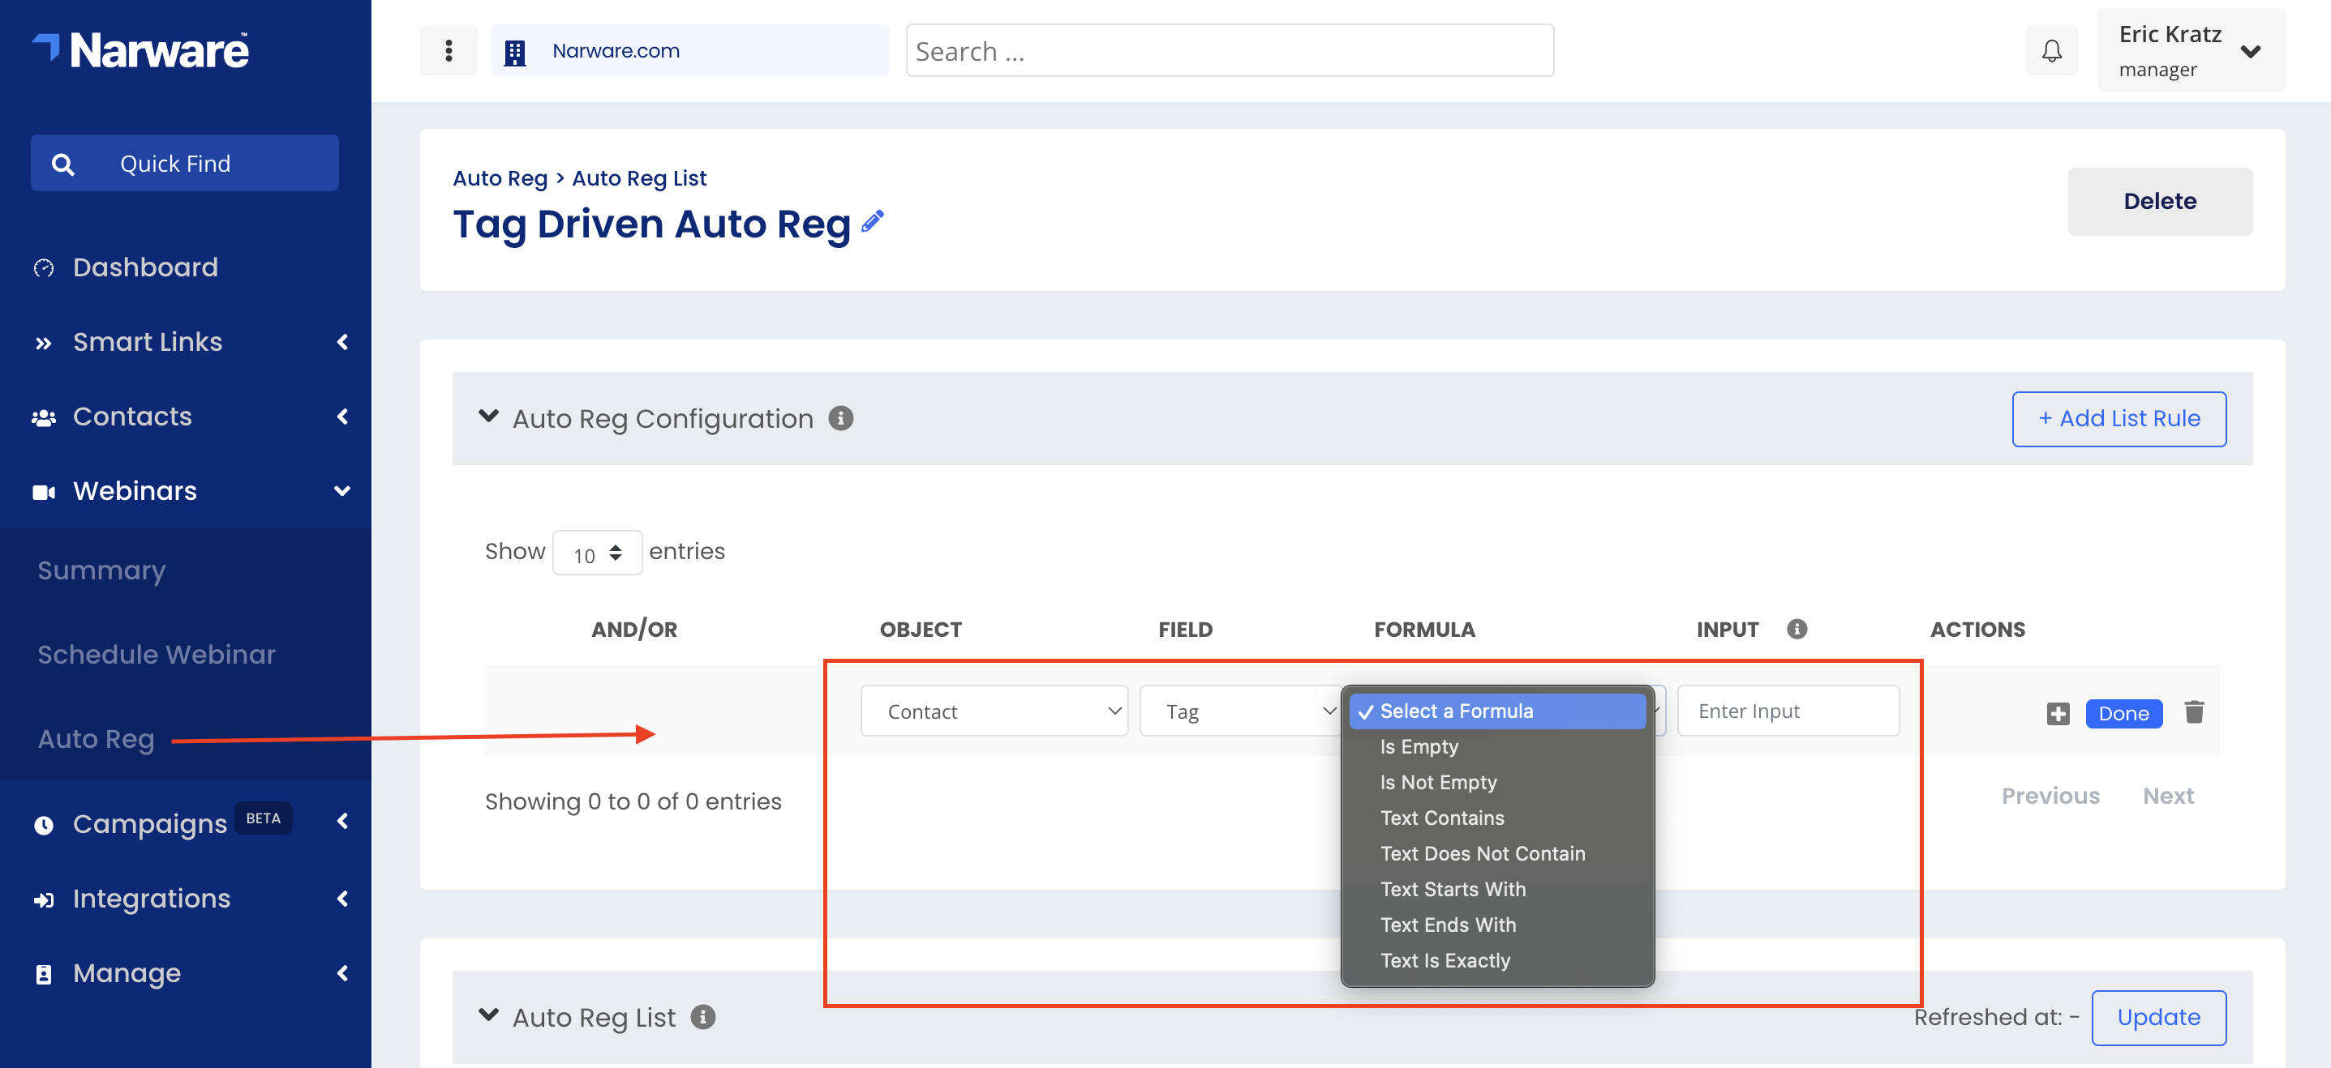Select 'Text Contains' formula option
Viewport: 2331px width, 1068px height.
[1441, 818]
